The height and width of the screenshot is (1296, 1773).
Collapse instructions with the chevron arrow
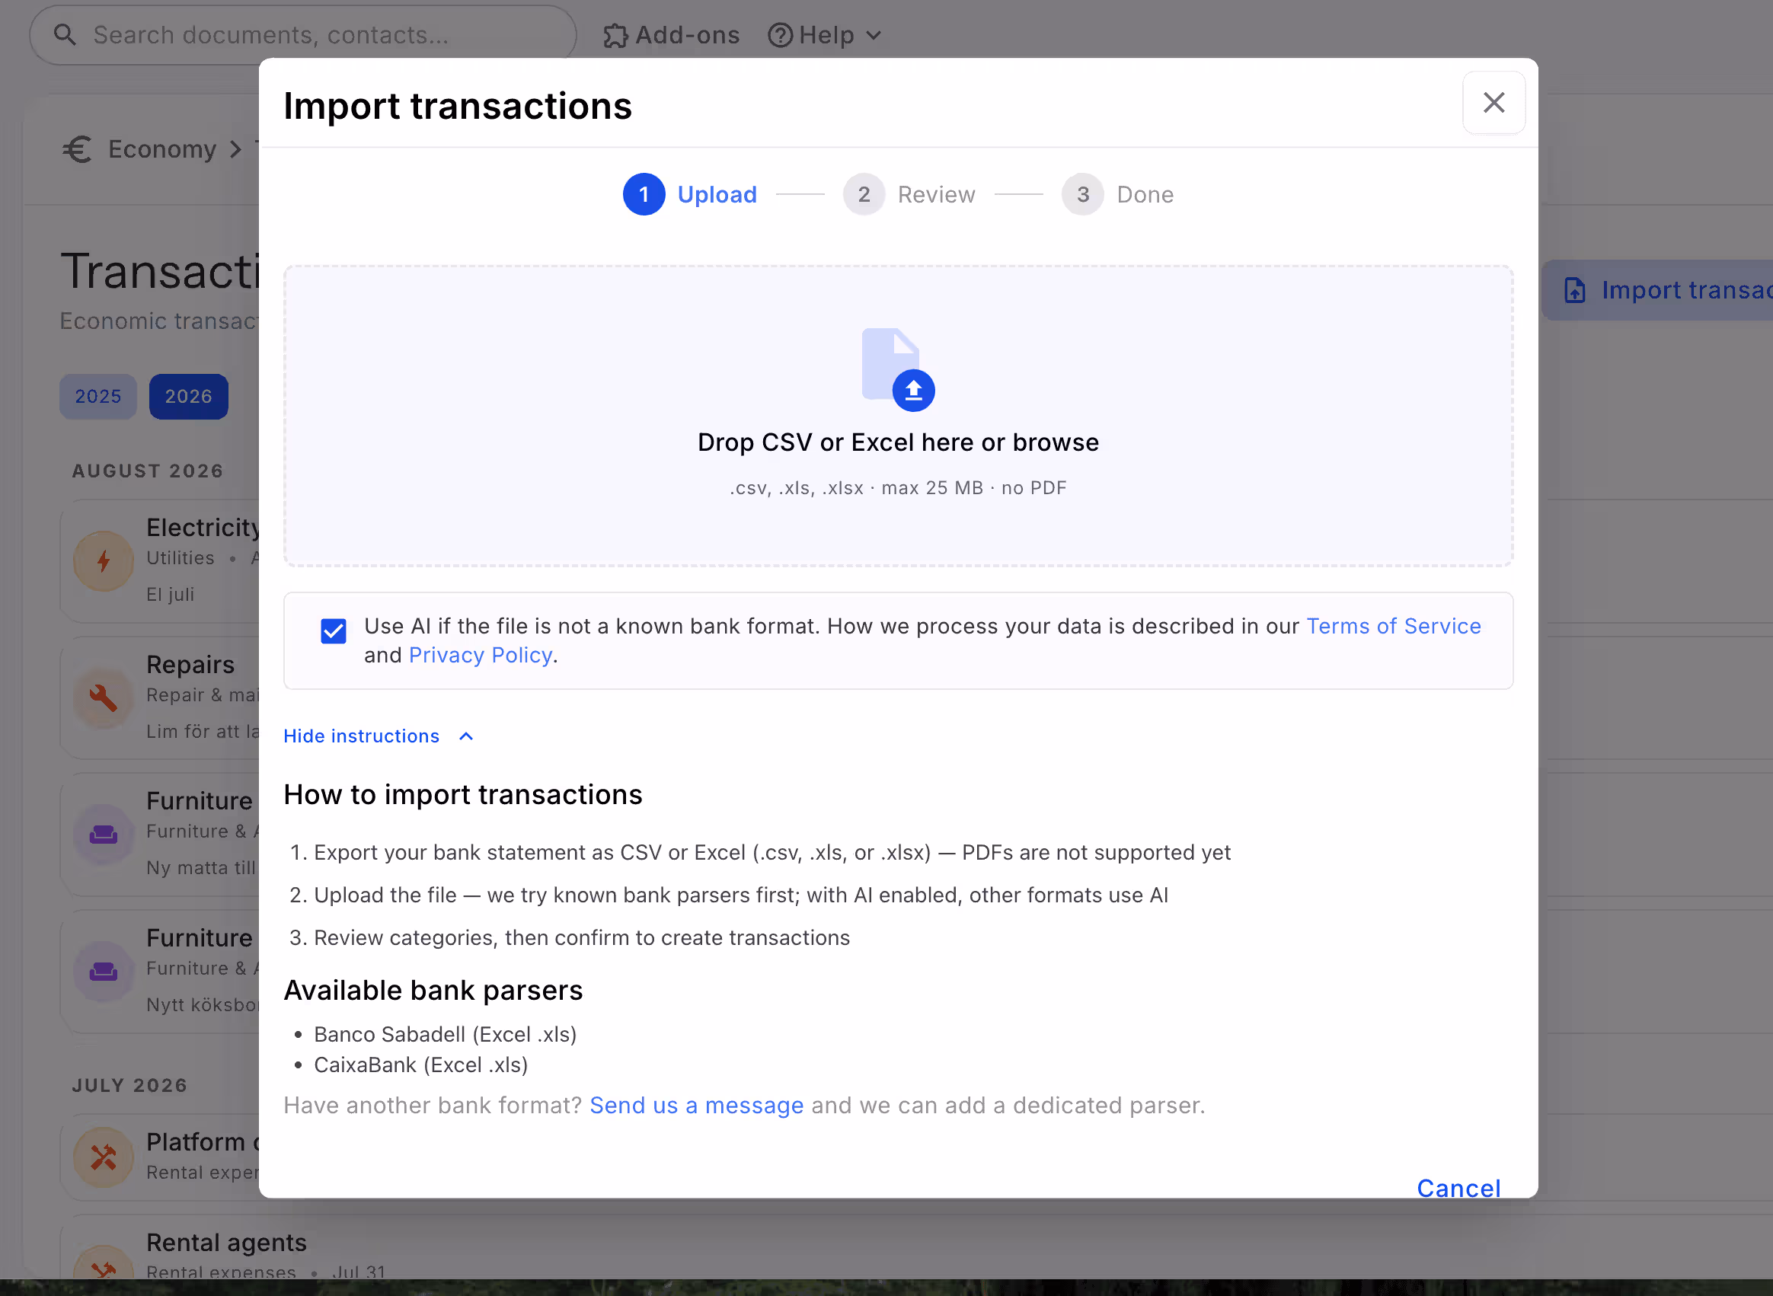pyautogui.click(x=466, y=736)
